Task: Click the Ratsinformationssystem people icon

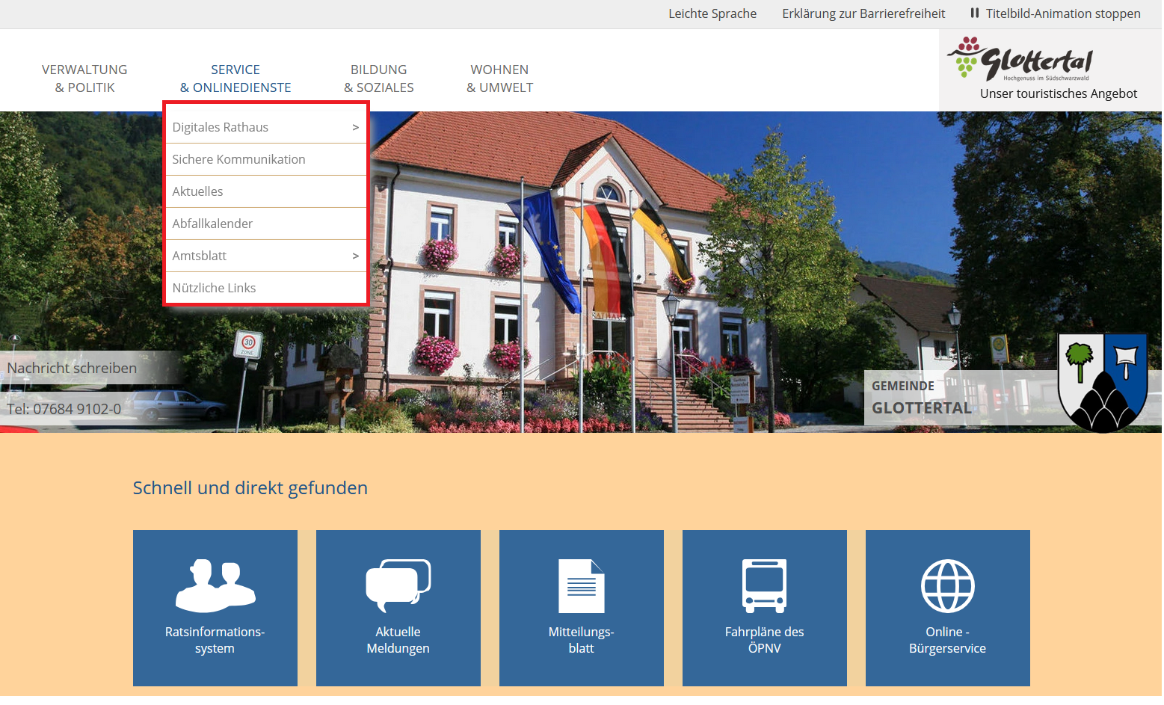Action: [215, 586]
